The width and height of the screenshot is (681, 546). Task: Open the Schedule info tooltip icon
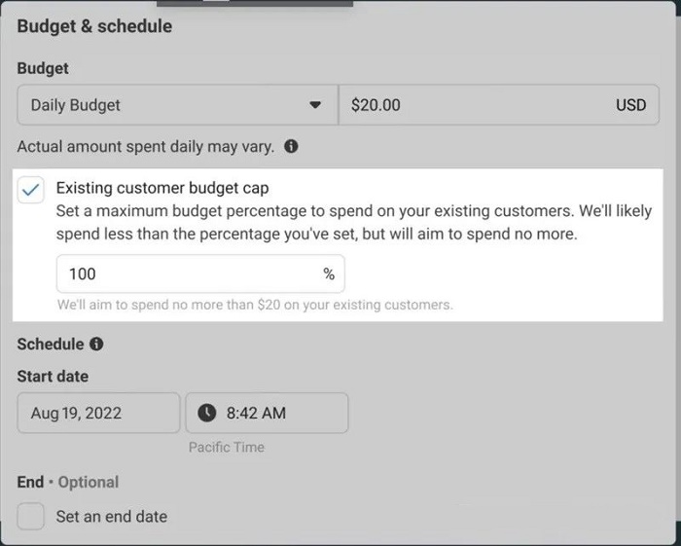[x=96, y=344]
